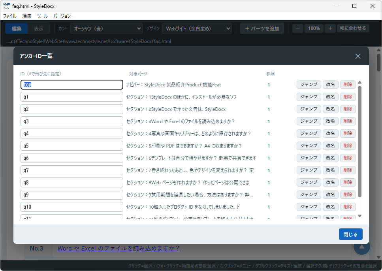Screen dimensions: 382x271
Task: Delete anchor q3
Action: pos(348,121)
